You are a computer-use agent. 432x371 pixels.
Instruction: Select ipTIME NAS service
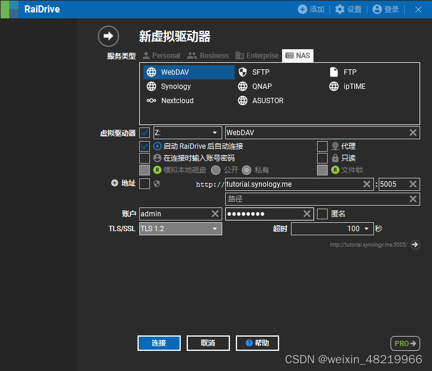tap(347, 87)
